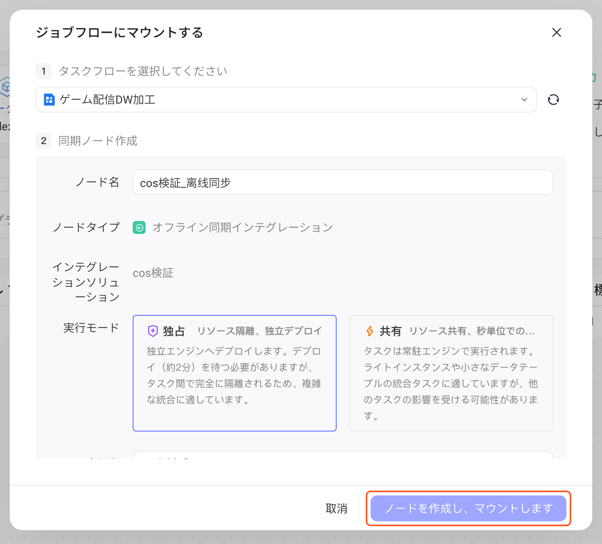Screen dimensions: 602x544
Task: Select the 共有 execution mode card
Action: click(451, 373)
